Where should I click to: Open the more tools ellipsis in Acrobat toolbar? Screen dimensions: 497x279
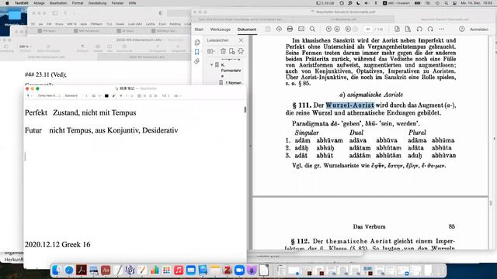pyautogui.click(x=442, y=29)
